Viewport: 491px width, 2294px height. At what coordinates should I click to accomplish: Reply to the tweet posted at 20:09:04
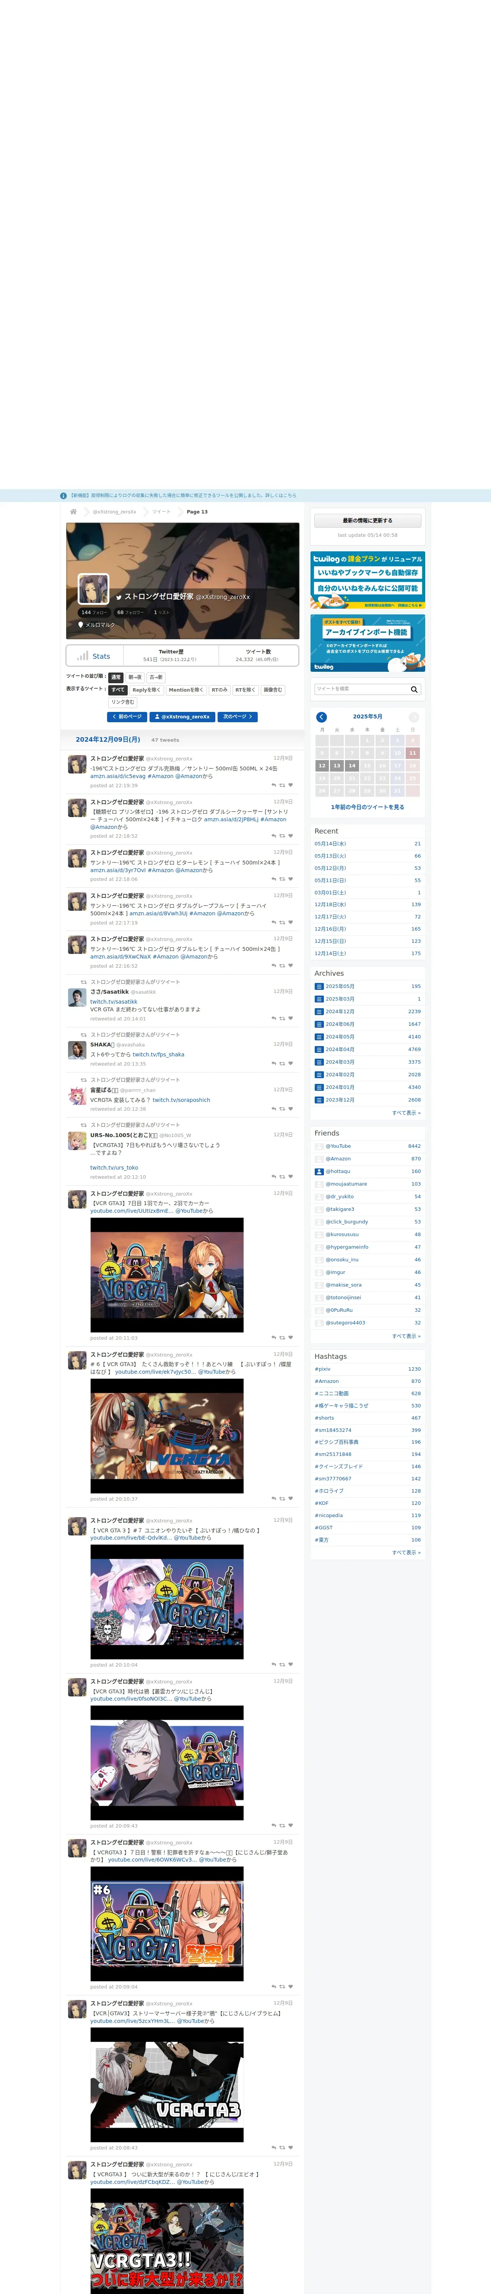[273, 1987]
